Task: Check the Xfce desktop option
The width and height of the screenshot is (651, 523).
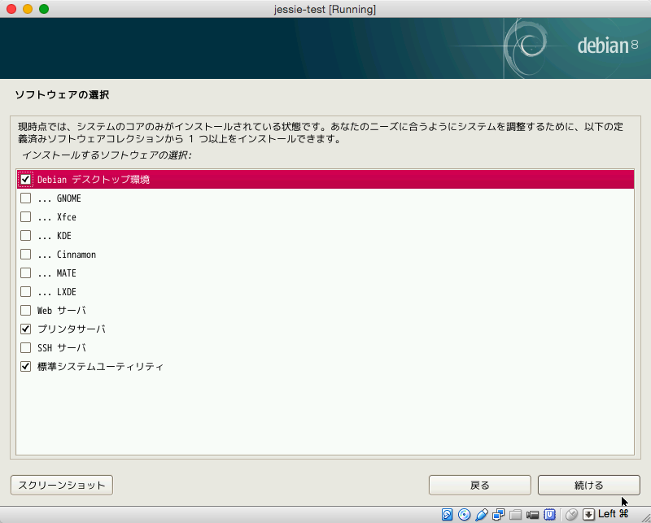Action: tap(26, 216)
